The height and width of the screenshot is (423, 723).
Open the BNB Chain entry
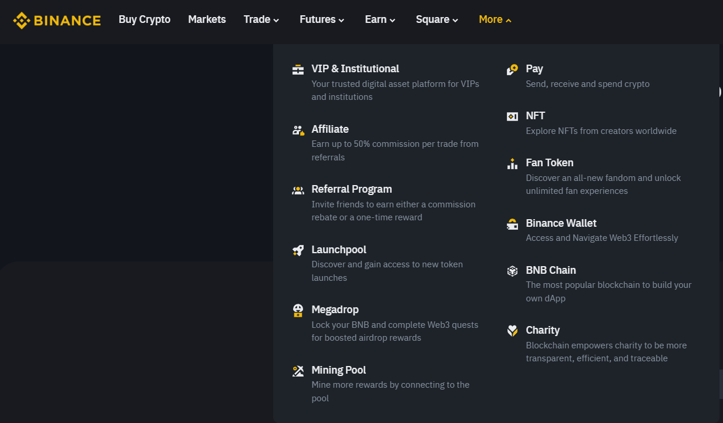click(x=601, y=284)
